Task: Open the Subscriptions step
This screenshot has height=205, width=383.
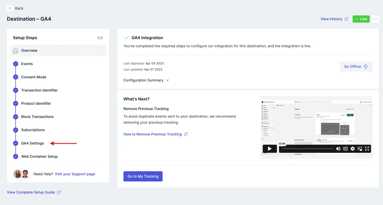Action: pyautogui.click(x=33, y=130)
